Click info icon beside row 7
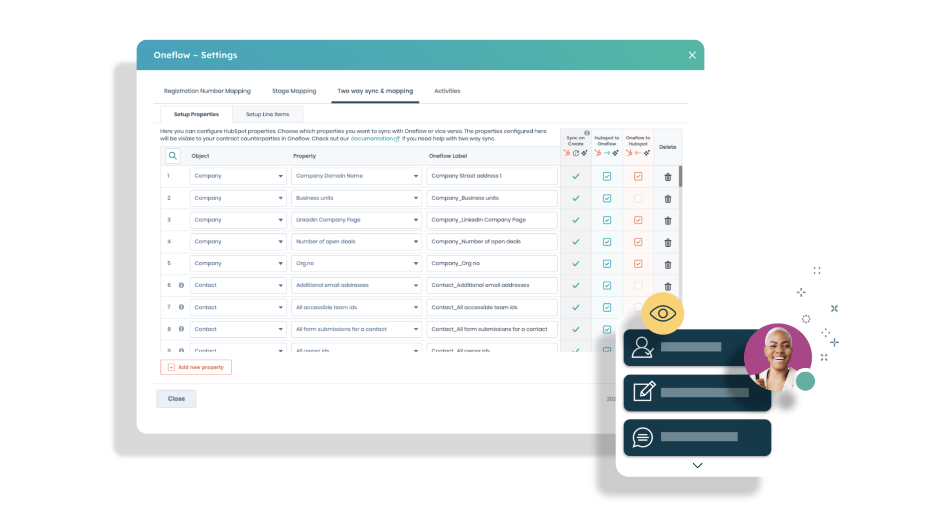Image resolution: width=928 pixels, height=521 pixels. point(181,307)
